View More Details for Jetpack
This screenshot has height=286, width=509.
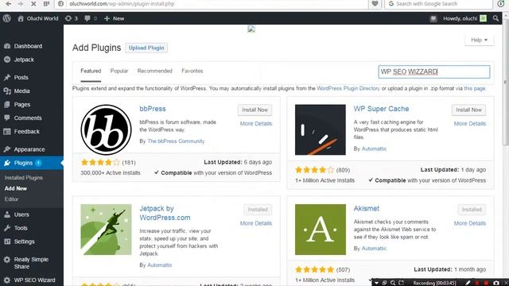pyautogui.click(x=256, y=223)
